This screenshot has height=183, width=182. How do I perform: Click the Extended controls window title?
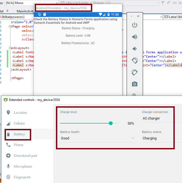[34, 100]
